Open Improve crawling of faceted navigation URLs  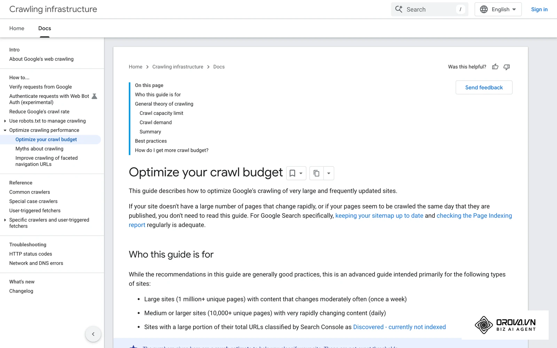pyautogui.click(x=46, y=161)
